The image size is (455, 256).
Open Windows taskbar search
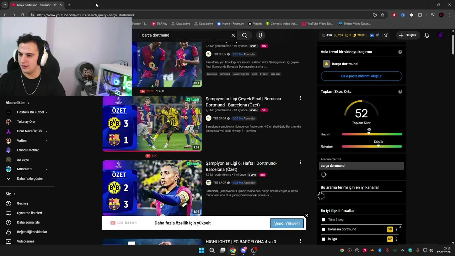[x=212, y=250]
